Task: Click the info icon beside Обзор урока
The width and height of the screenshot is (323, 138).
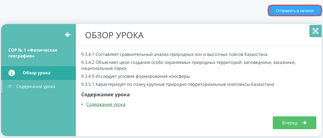Action: [12, 73]
